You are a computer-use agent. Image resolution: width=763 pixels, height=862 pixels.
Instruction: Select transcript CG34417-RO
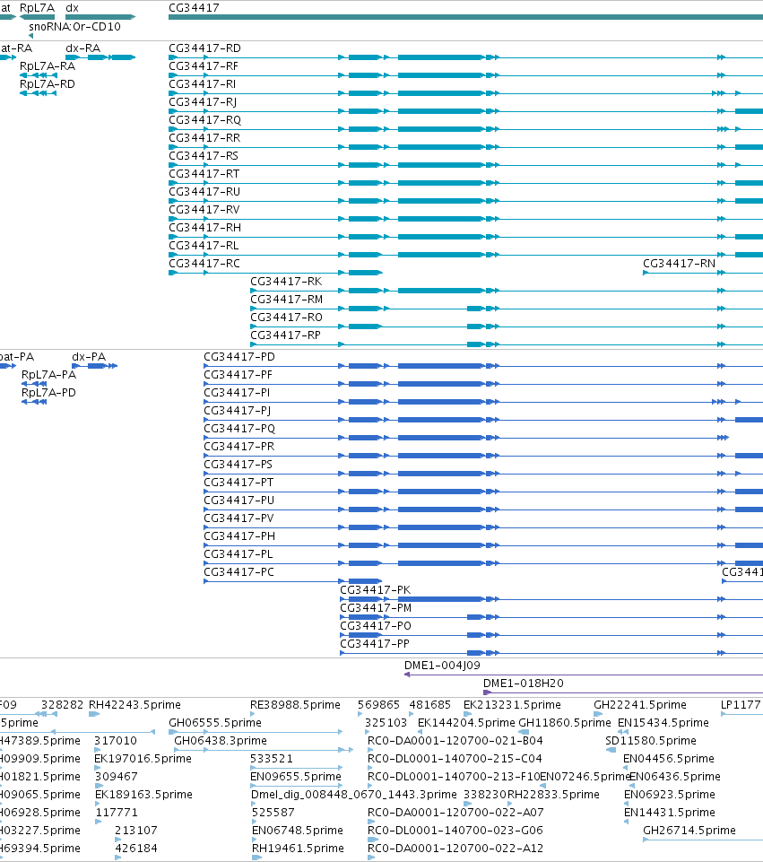pyautogui.click(x=287, y=318)
